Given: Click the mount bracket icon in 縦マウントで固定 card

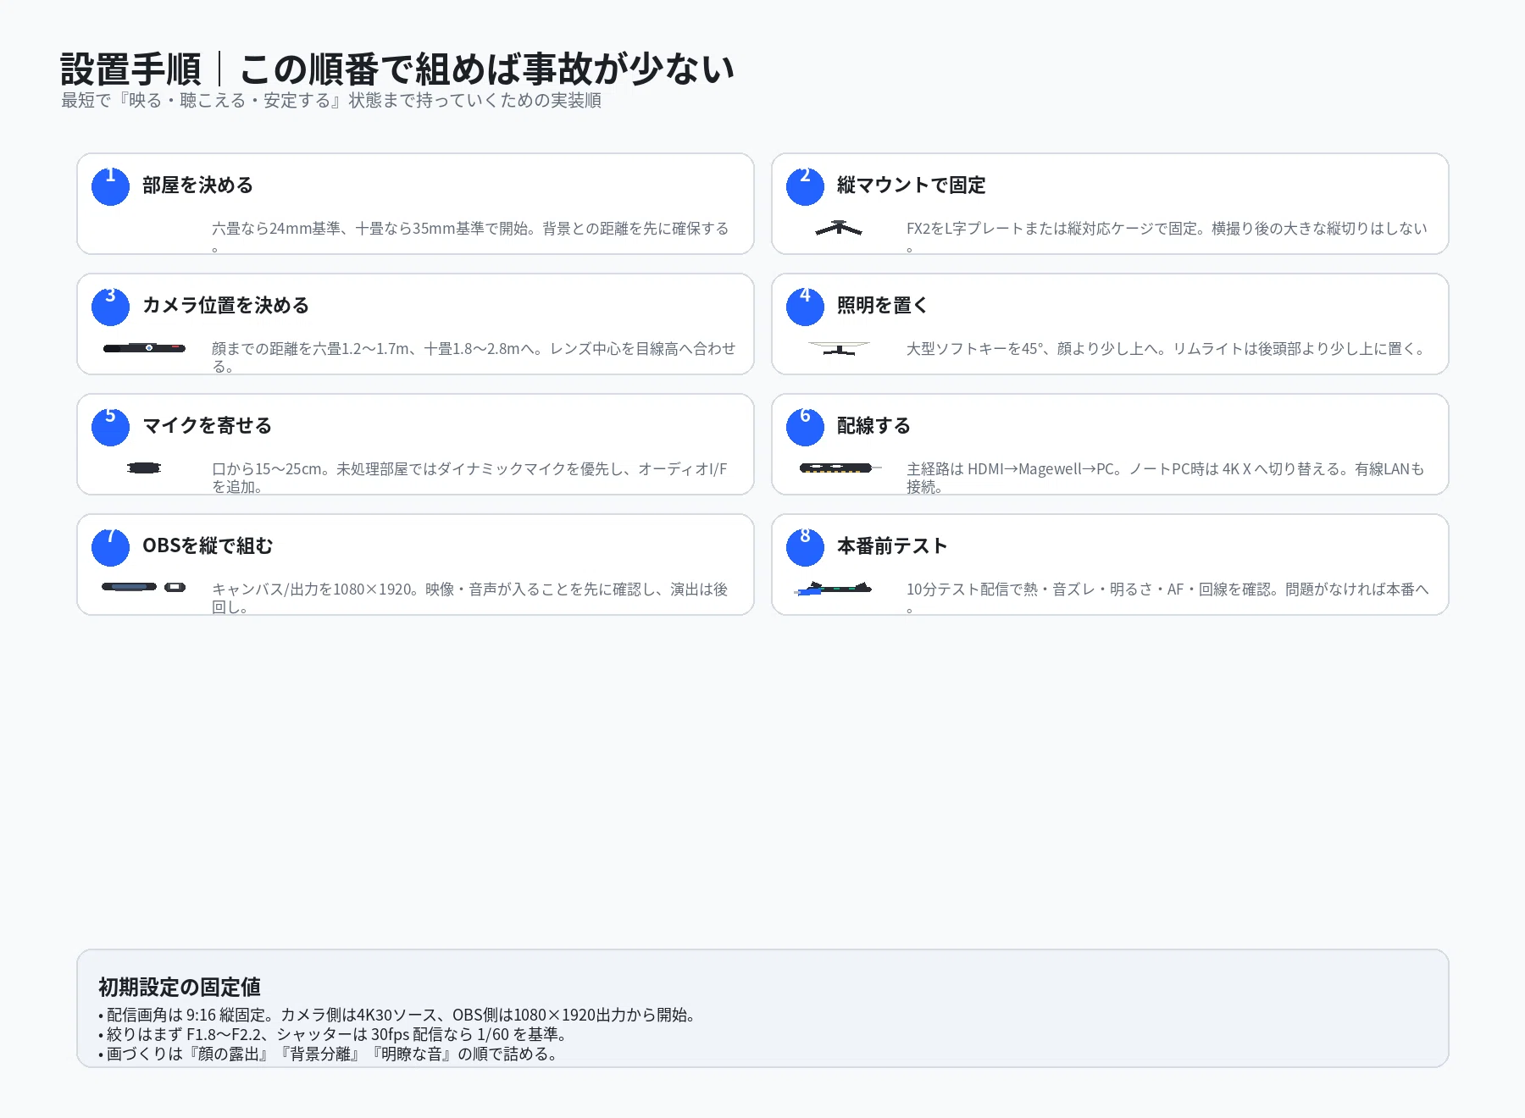Looking at the screenshot, I should (839, 228).
